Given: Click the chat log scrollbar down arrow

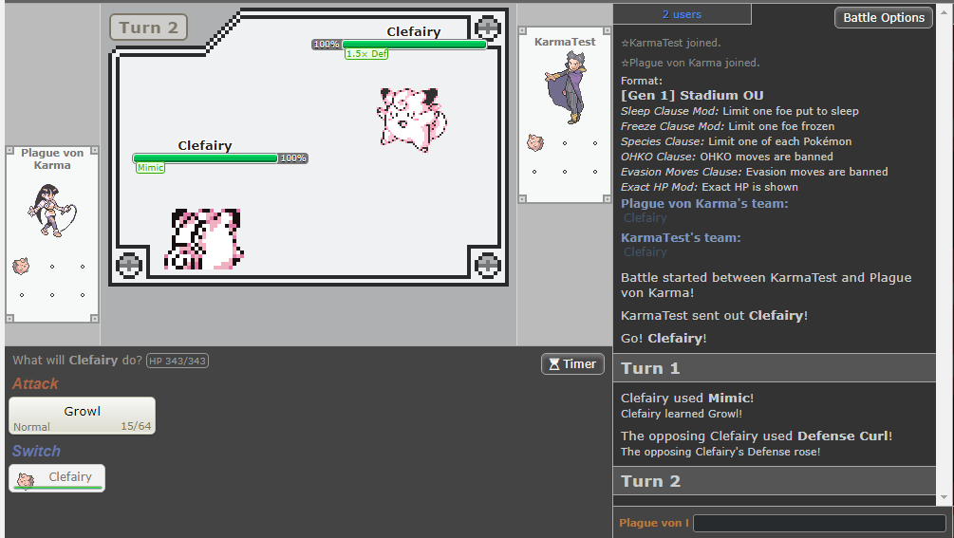Looking at the screenshot, I should [x=945, y=496].
